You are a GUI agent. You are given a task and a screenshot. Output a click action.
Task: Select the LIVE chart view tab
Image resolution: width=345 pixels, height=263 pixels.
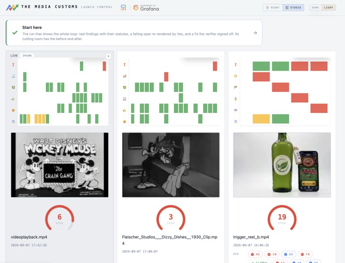[14, 56]
